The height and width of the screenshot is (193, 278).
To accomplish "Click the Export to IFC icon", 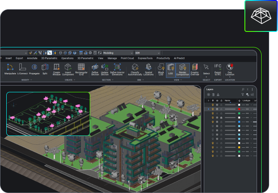I will pyautogui.click(x=218, y=69).
